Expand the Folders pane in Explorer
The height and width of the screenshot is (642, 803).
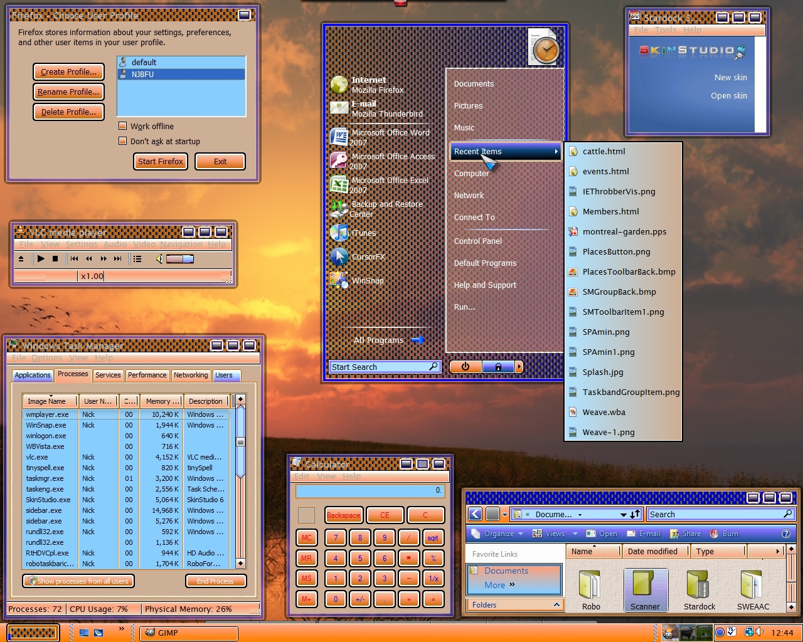pyautogui.click(x=514, y=605)
